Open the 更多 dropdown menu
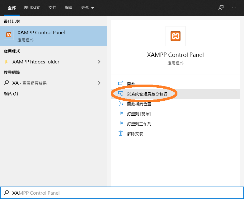This screenshot has width=244, height=199. click(87, 8)
